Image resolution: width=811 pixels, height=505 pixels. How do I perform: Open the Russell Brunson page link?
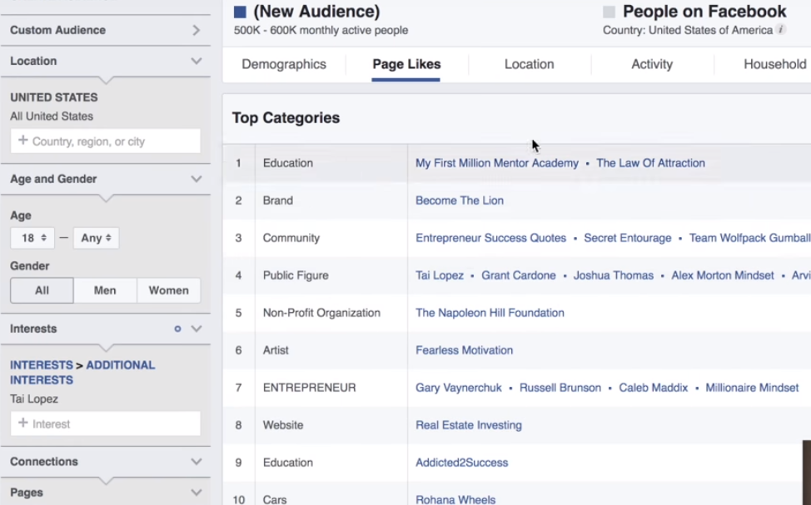coord(560,388)
